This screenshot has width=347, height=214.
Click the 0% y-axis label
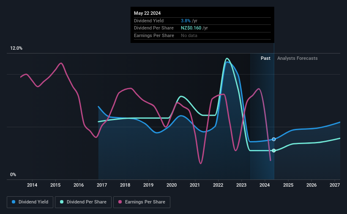[x=13, y=174]
